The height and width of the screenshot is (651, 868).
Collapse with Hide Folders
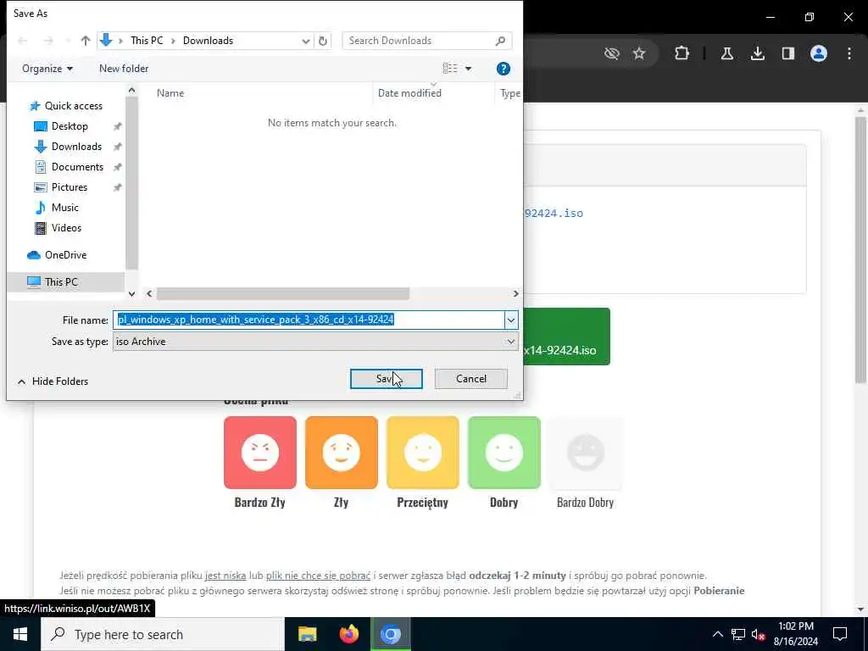coord(53,381)
